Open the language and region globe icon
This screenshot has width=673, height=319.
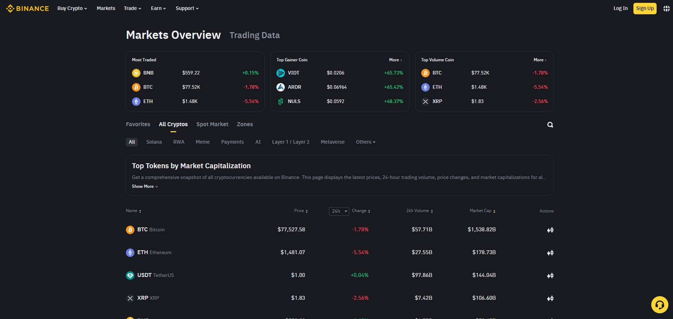pos(666,9)
